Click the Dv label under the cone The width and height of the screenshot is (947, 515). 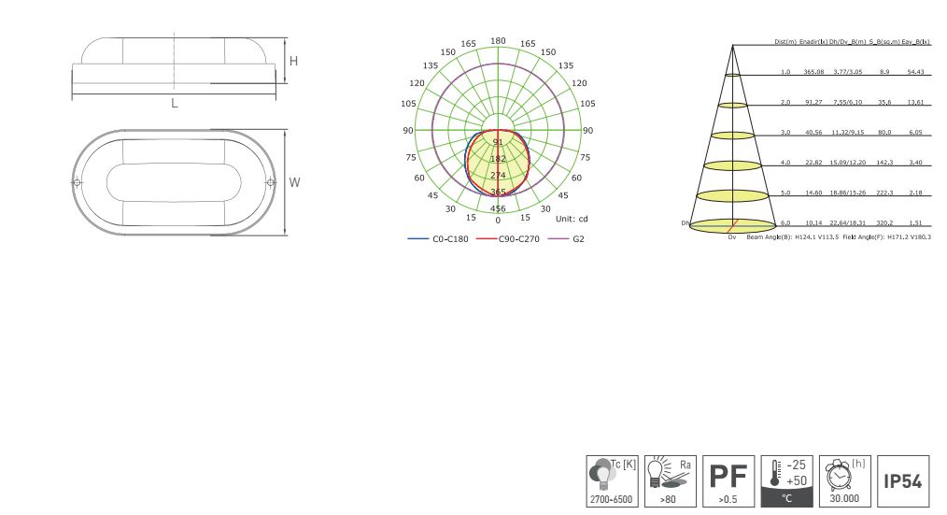click(732, 237)
